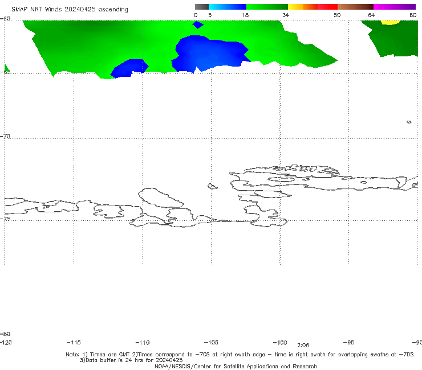422x370 pixels.
Task: Click the color bar label '34'
Action: (x=286, y=15)
